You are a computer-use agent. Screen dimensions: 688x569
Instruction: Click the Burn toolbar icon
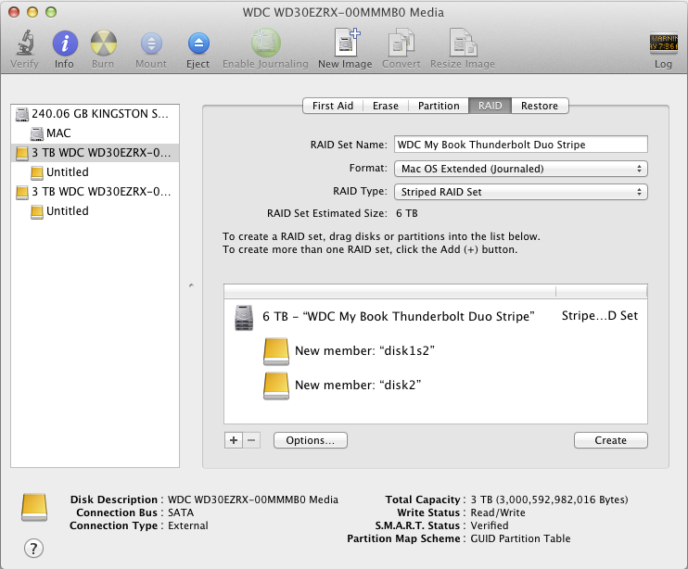pyautogui.click(x=104, y=43)
